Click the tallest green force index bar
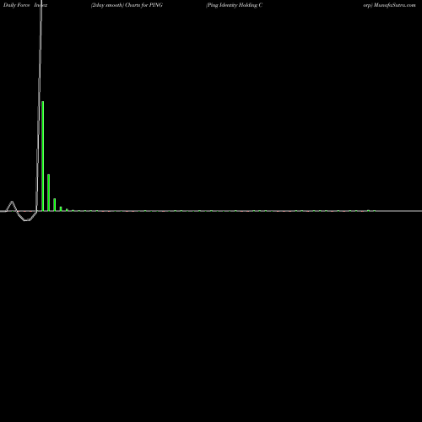Screen dimensions: 422x422 pyautogui.click(x=43, y=156)
